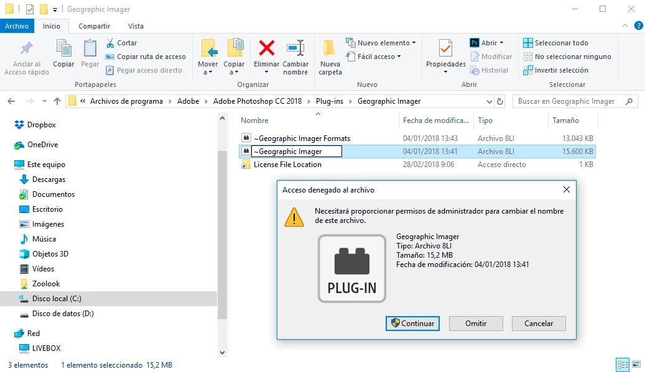Open Escritorio in the sidebar
Image resolution: width=645 pixels, height=372 pixels.
coord(47,209)
